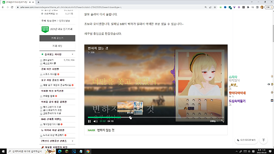This screenshot has height=154, width=274.
Task: Pause the video playback
Action: 89,121
